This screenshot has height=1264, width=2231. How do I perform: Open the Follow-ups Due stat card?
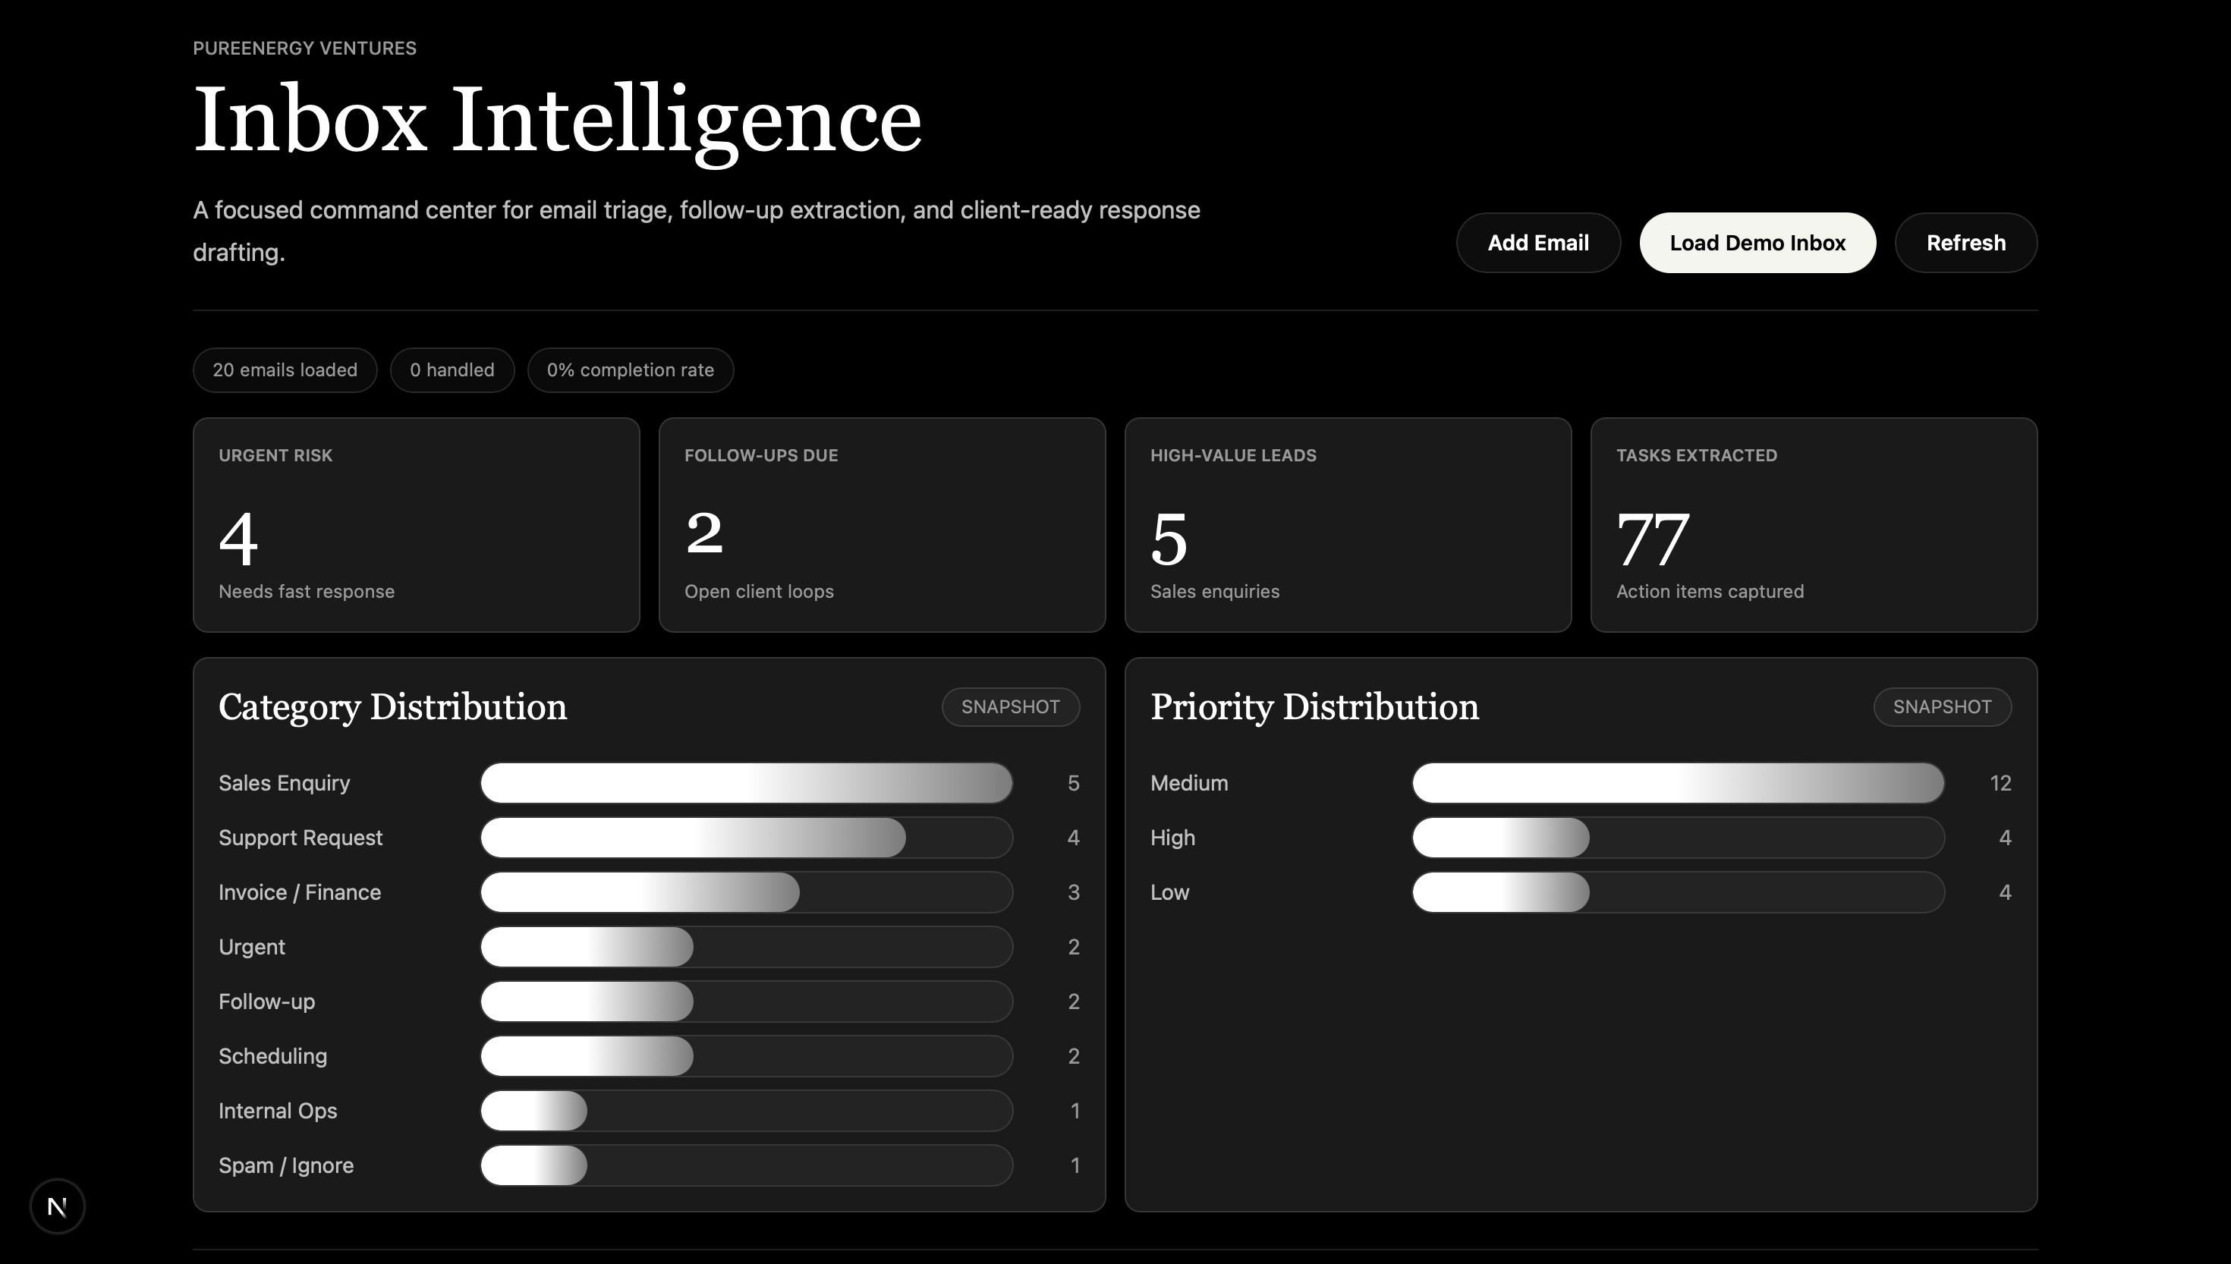pyautogui.click(x=882, y=525)
